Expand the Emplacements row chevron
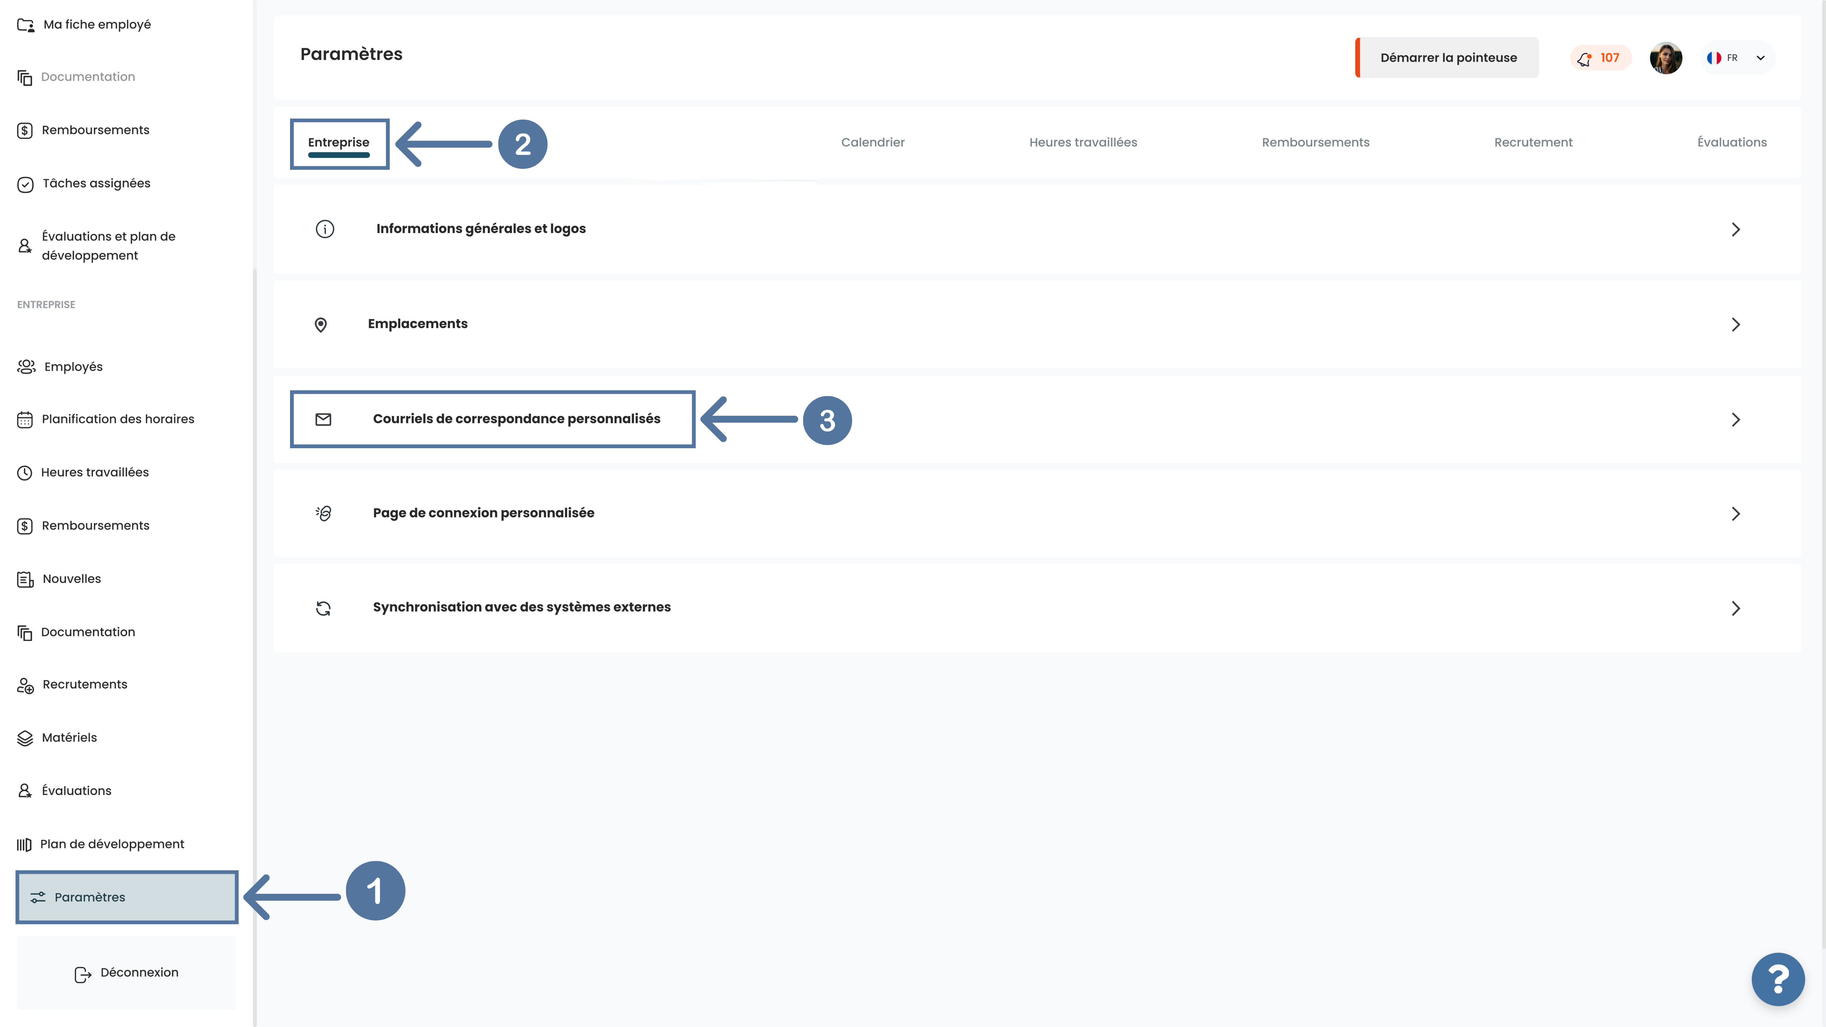The image size is (1826, 1027). [x=1736, y=325]
